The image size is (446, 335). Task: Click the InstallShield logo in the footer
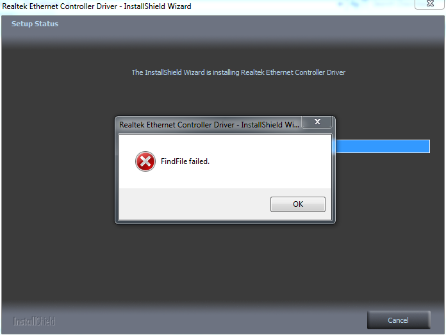pos(34,322)
